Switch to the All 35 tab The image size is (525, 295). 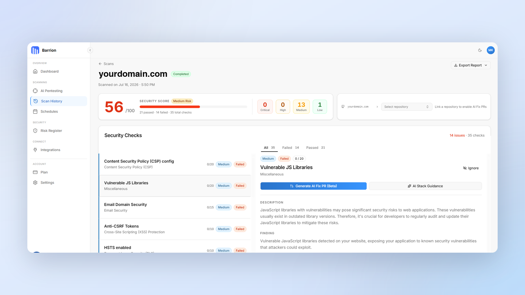point(269,147)
